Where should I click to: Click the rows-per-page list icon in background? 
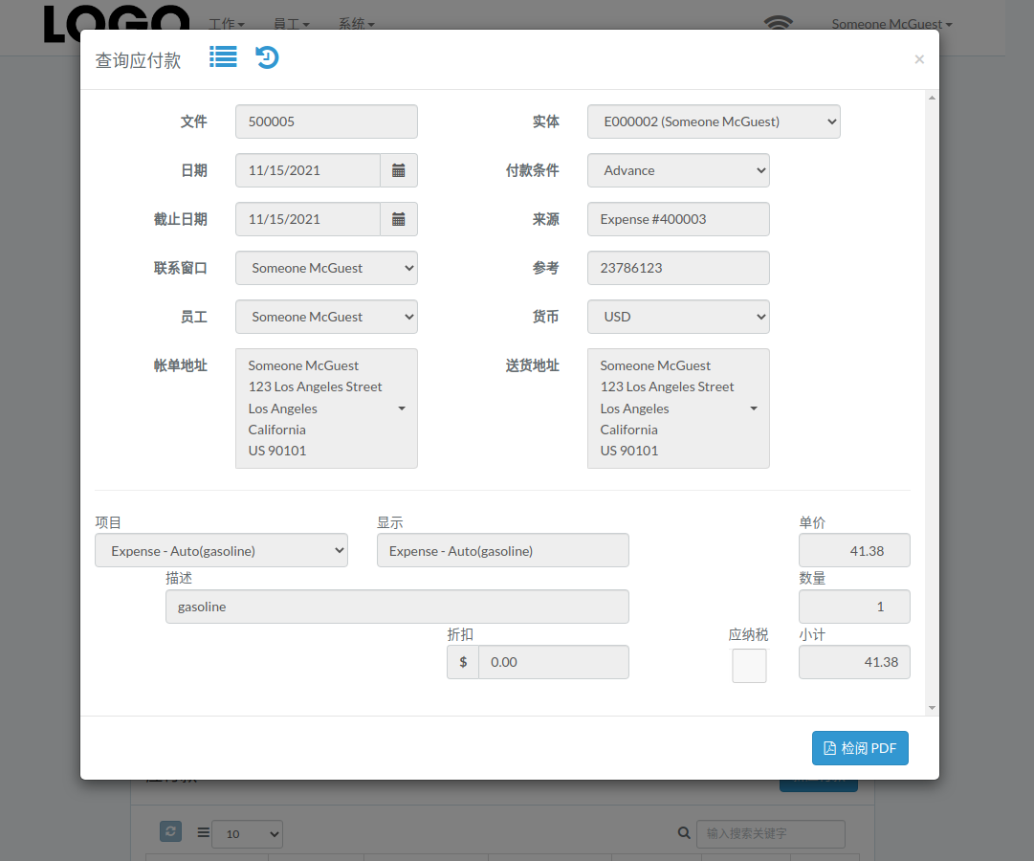tap(203, 832)
